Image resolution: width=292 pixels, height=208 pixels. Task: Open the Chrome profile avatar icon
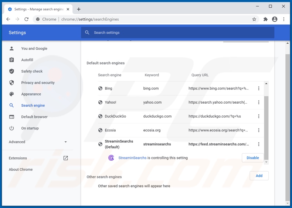(x=275, y=19)
